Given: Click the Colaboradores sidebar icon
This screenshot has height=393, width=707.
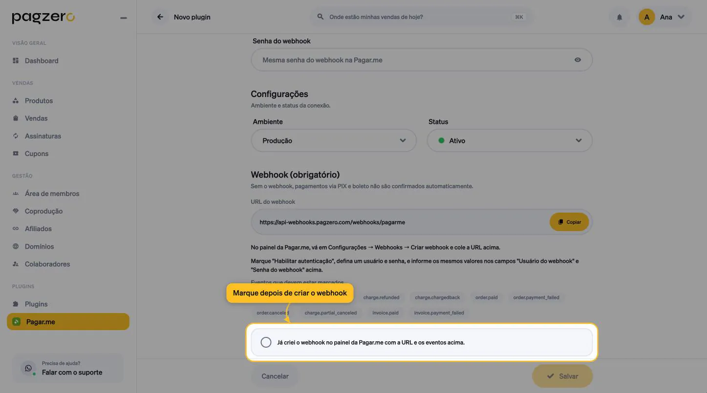Looking at the screenshot, I should pyautogui.click(x=16, y=264).
